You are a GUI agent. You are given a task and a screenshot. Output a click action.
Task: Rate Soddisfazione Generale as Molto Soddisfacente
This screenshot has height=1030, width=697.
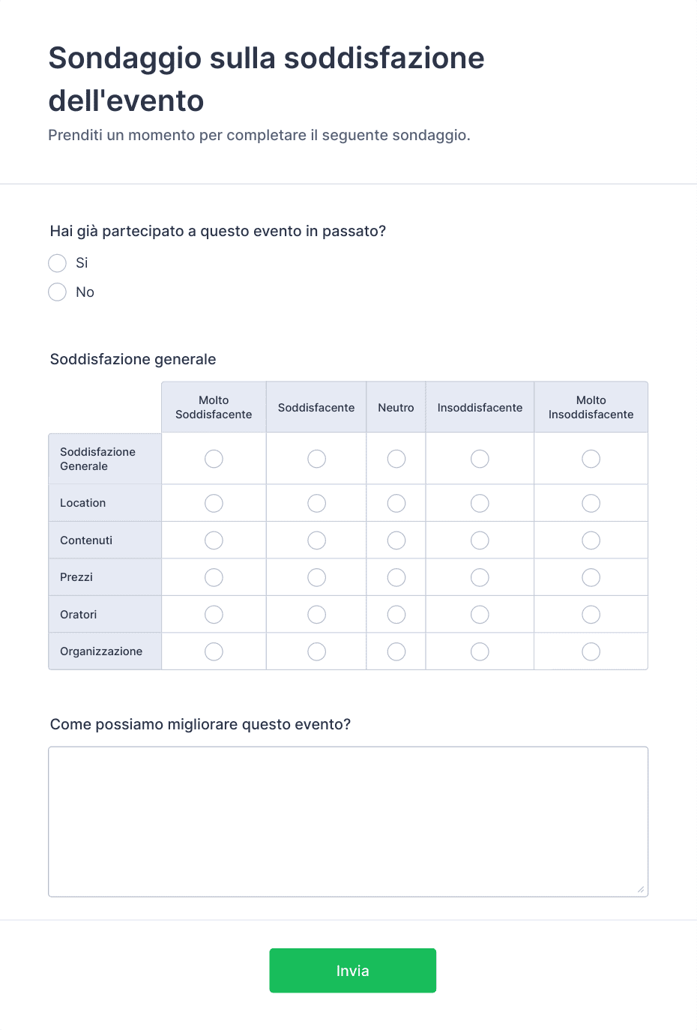point(214,459)
